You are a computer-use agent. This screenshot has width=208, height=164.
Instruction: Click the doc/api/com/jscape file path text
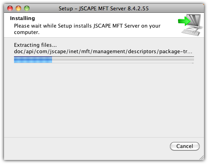103,52
